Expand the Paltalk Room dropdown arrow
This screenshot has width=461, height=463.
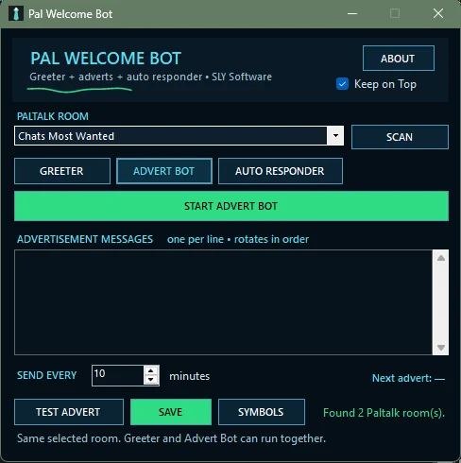point(335,136)
